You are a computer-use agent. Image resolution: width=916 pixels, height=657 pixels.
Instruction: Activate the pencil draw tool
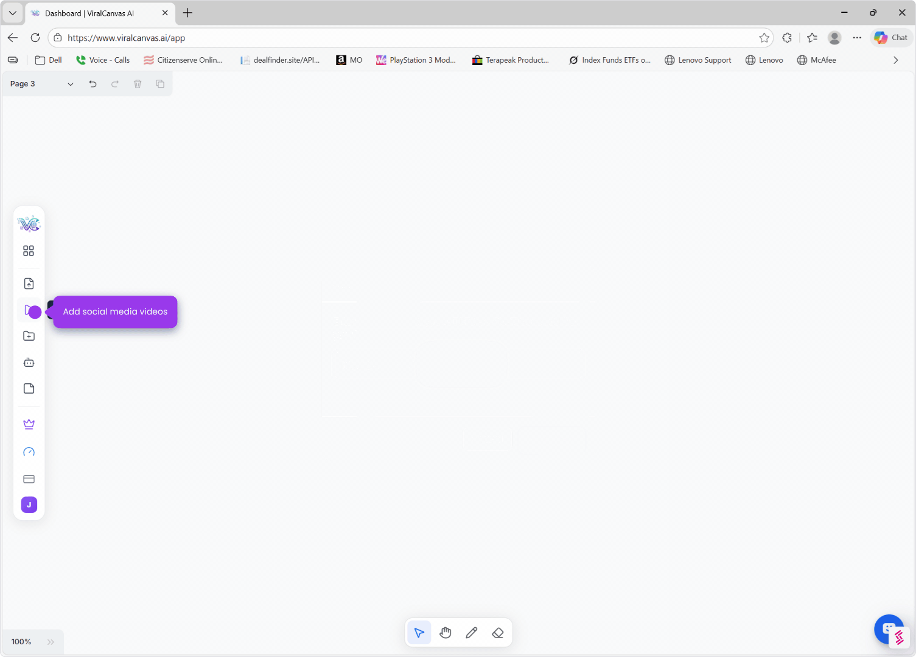click(x=472, y=633)
